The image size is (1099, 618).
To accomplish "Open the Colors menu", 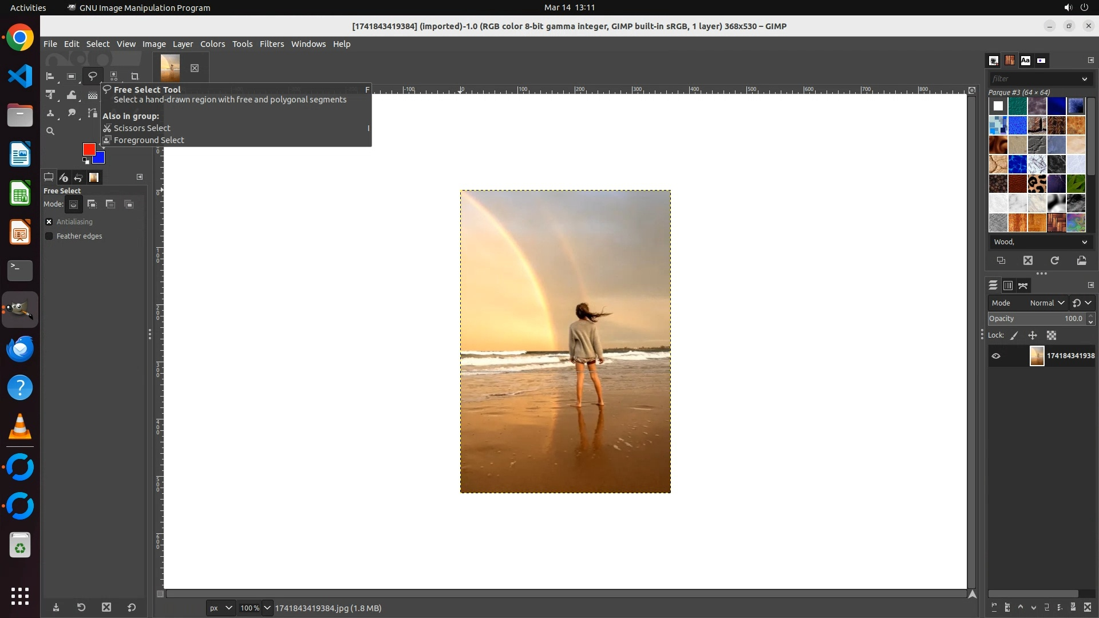I will (x=212, y=44).
